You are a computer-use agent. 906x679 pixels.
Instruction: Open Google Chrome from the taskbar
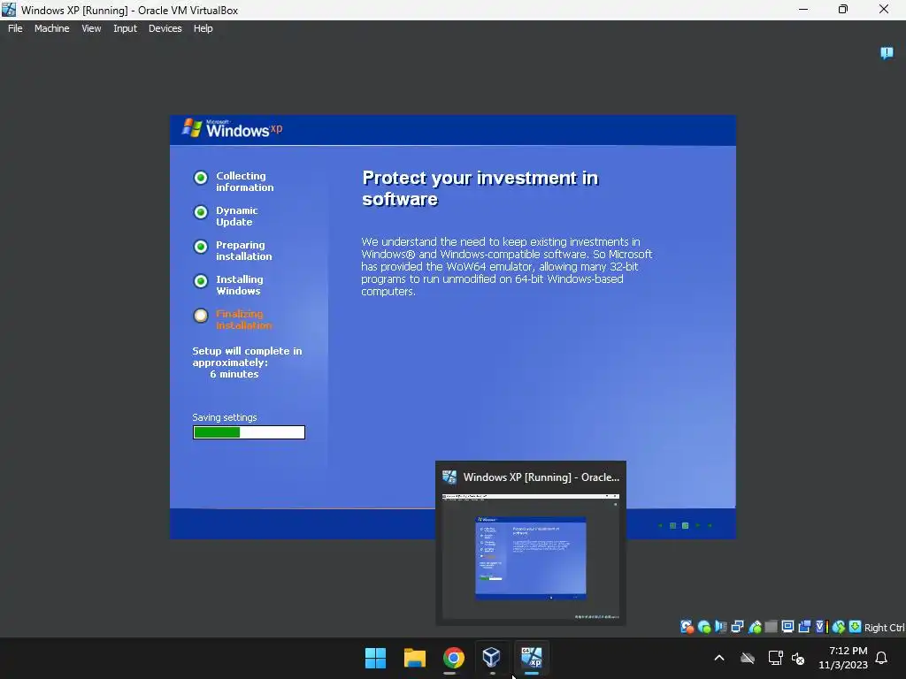pos(454,658)
